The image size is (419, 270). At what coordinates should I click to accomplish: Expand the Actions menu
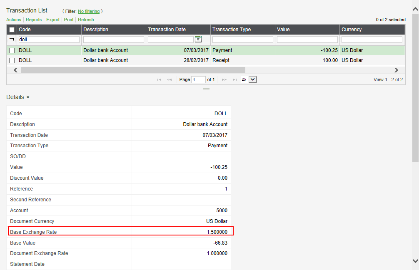(x=13, y=20)
